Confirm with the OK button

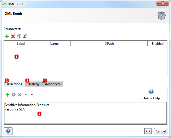(x=148, y=131)
